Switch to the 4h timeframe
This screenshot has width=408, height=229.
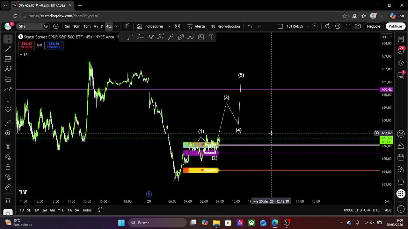click(95, 26)
